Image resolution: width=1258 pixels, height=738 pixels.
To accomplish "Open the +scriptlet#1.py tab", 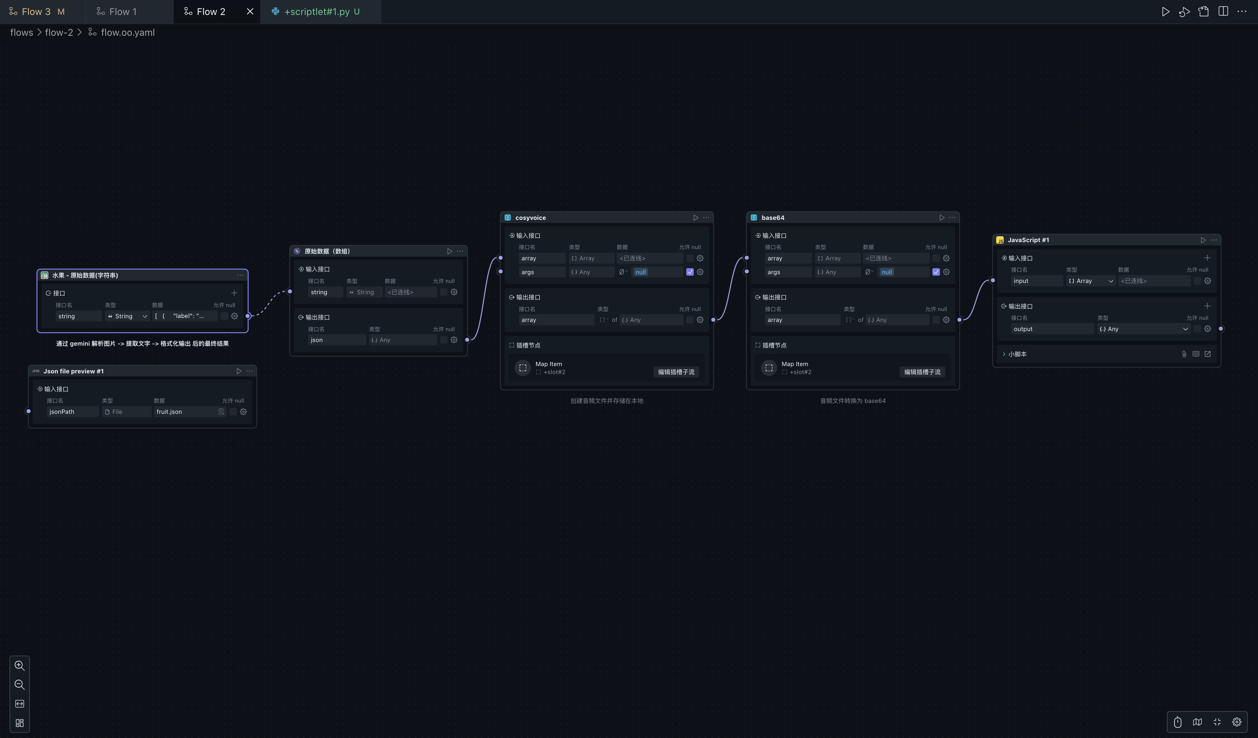I will 317,11.
